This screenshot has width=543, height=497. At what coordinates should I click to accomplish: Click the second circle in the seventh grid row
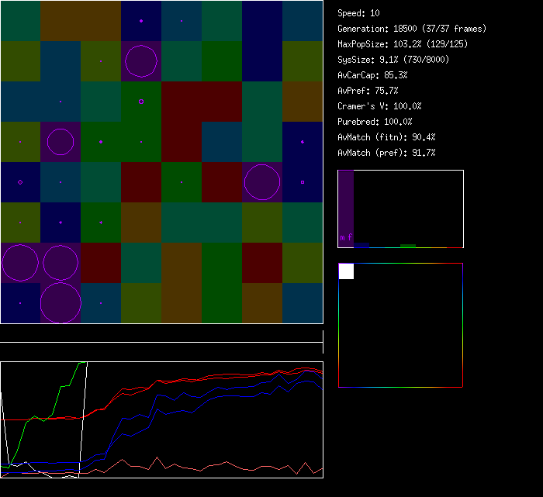click(x=61, y=263)
